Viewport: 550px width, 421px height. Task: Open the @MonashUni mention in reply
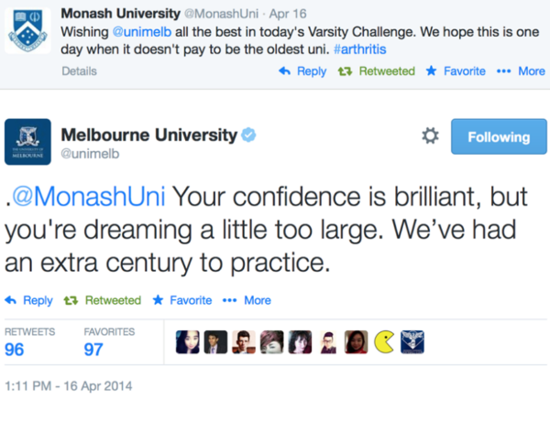(88, 196)
